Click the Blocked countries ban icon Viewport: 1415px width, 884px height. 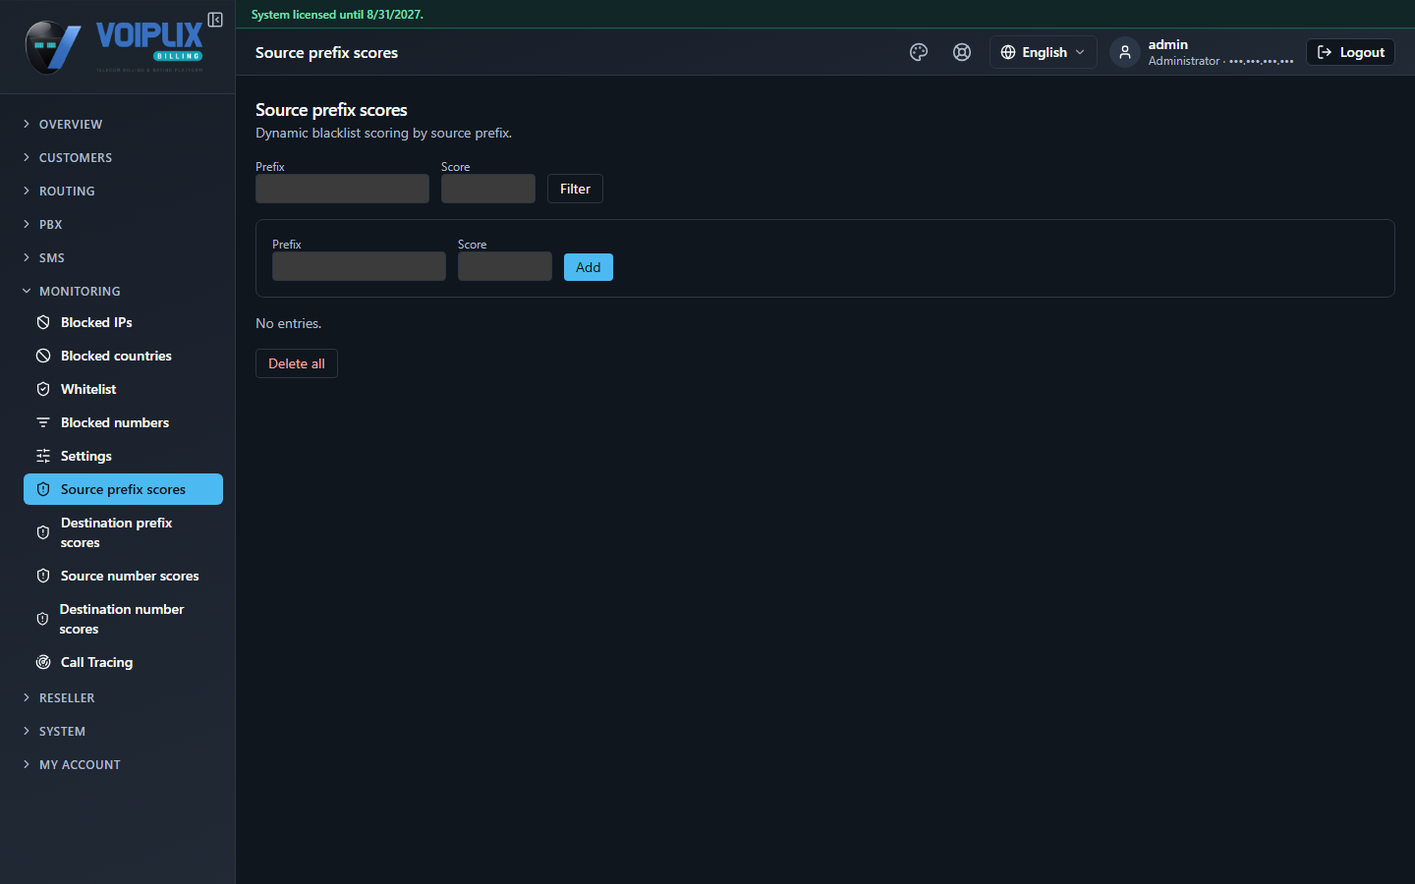pos(43,356)
